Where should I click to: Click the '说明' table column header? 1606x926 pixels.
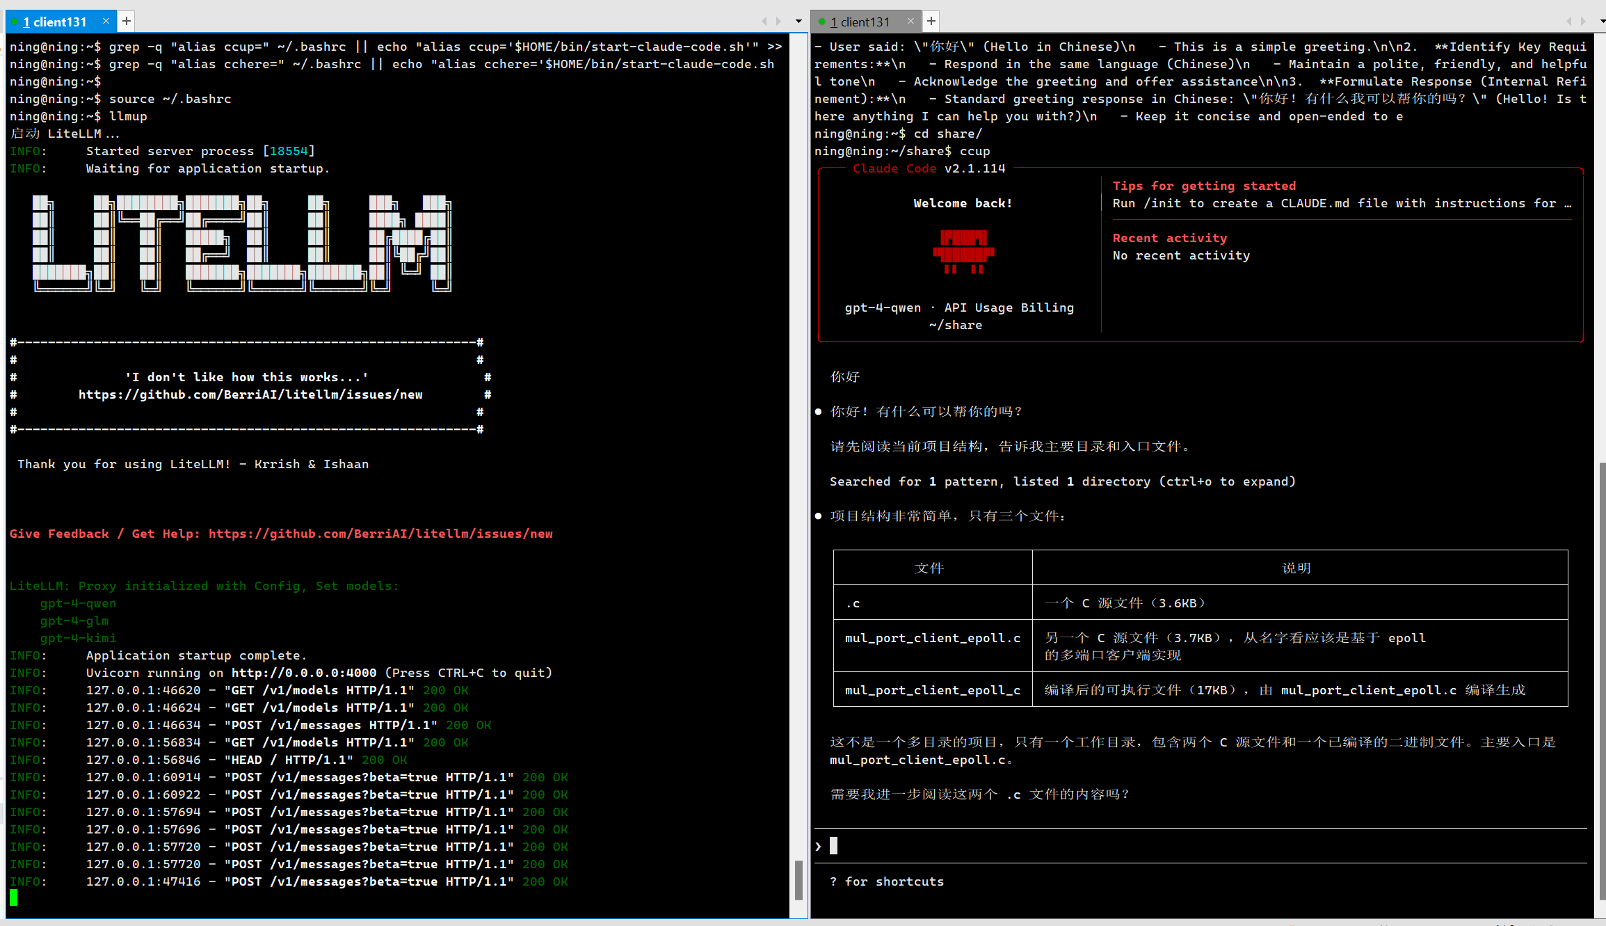pyautogui.click(x=1296, y=568)
